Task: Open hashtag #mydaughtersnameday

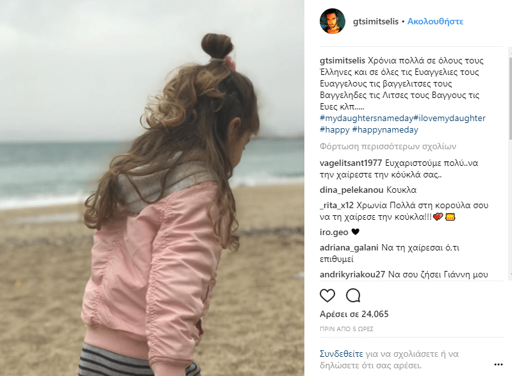Action: tap(367, 118)
